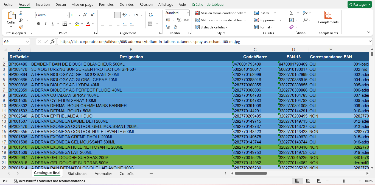The width and height of the screenshot is (375, 185).
Task: Click decrease decimal icon
Action: 175,27
